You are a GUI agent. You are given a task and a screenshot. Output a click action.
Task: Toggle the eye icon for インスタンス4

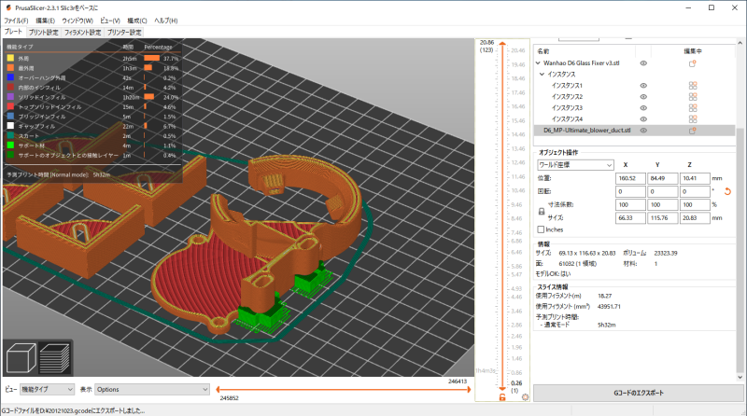pyautogui.click(x=643, y=119)
